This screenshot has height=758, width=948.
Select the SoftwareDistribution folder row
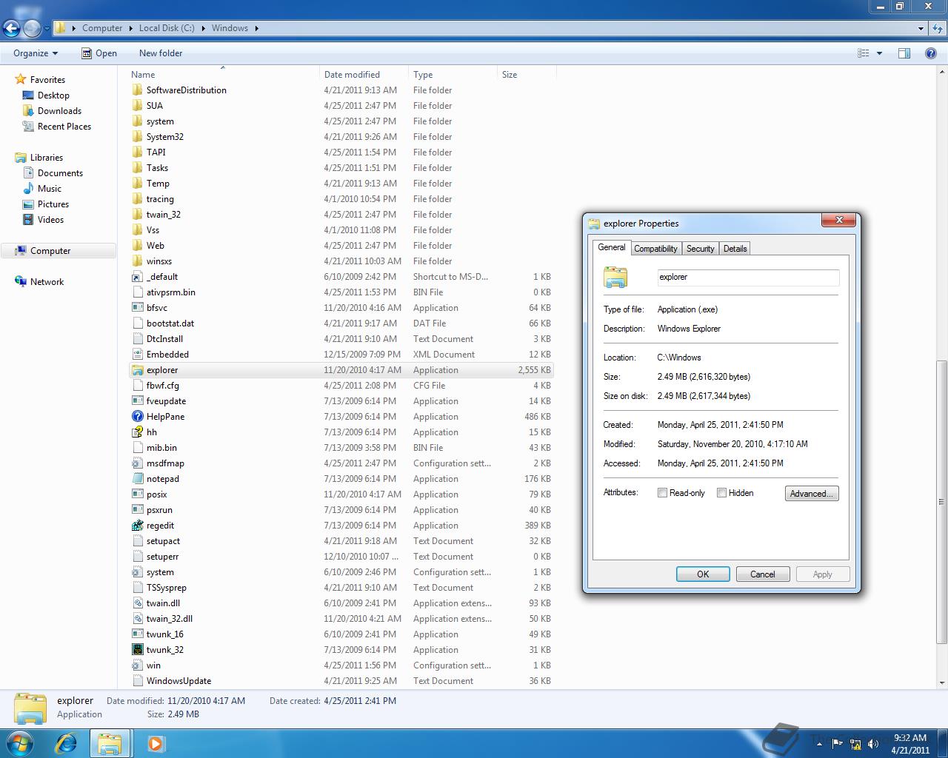click(341, 90)
